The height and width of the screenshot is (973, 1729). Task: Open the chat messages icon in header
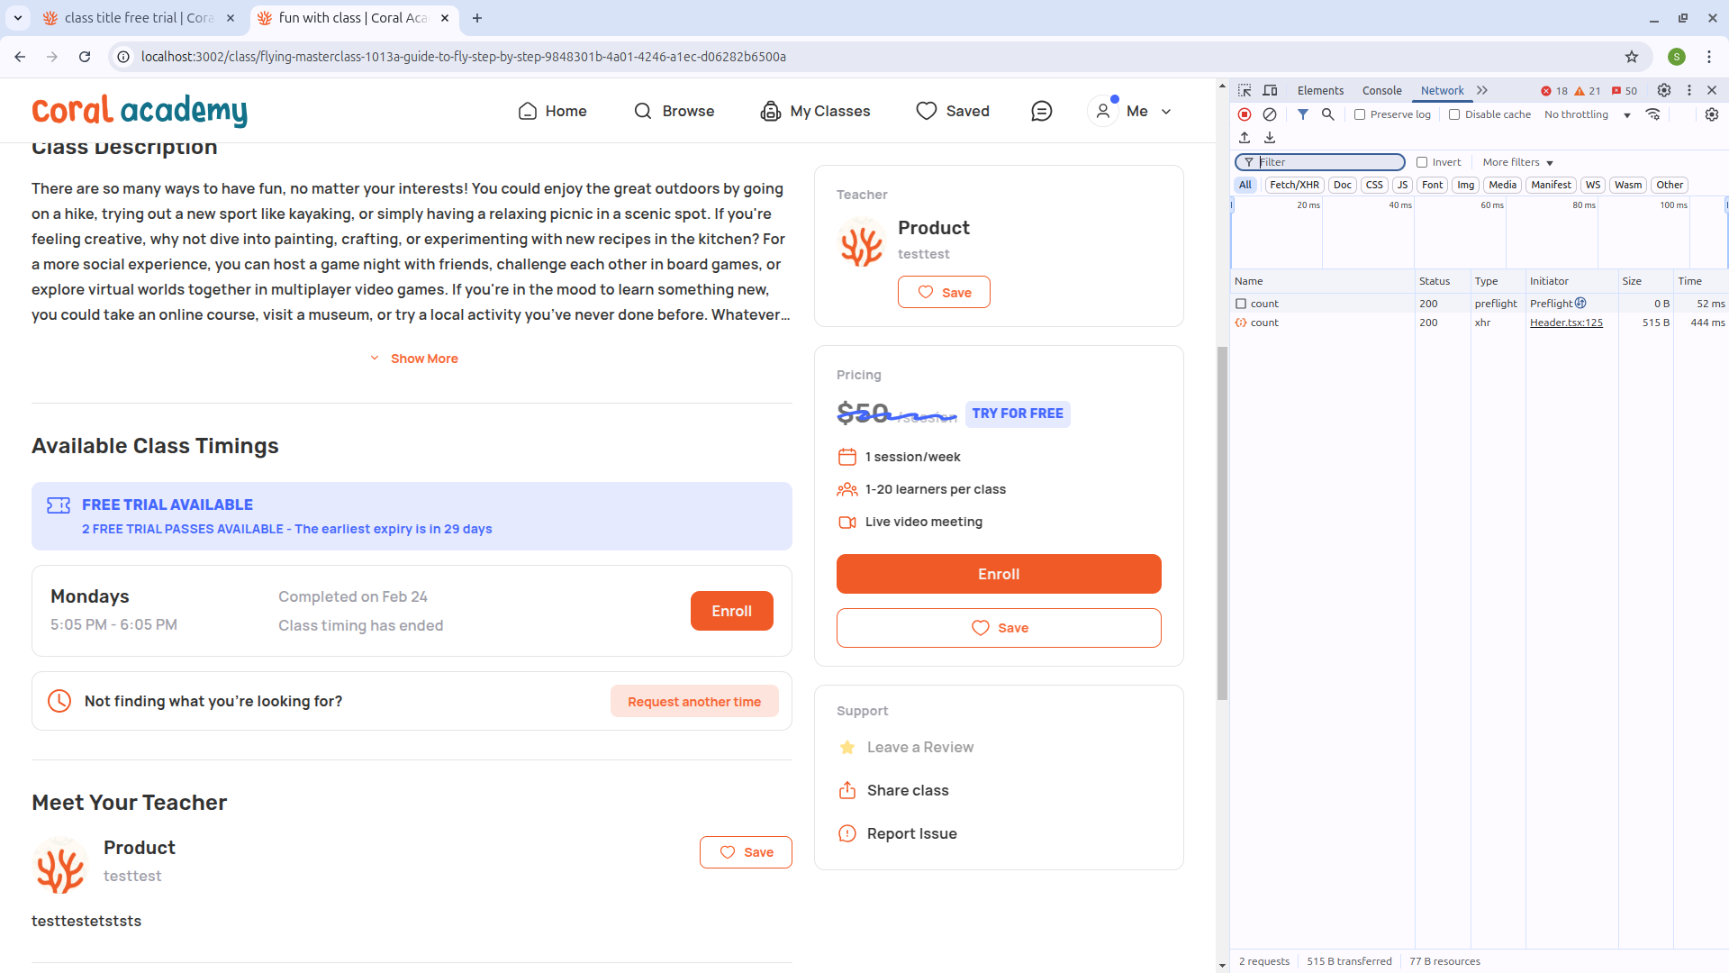(x=1041, y=111)
